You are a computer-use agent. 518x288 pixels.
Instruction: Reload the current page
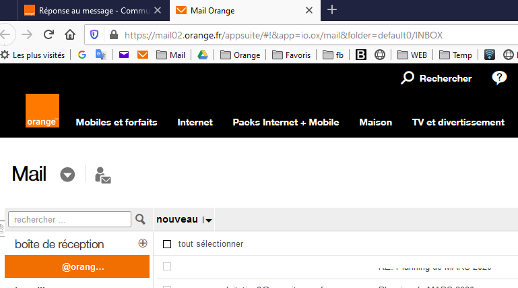(49, 34)
